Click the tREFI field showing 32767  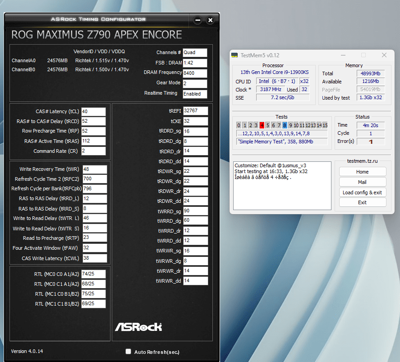195,111
